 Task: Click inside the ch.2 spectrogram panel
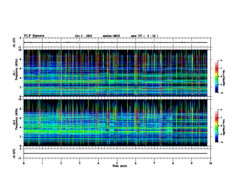tap(116, 123)
